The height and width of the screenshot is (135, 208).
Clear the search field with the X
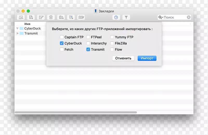click(189, 17)
